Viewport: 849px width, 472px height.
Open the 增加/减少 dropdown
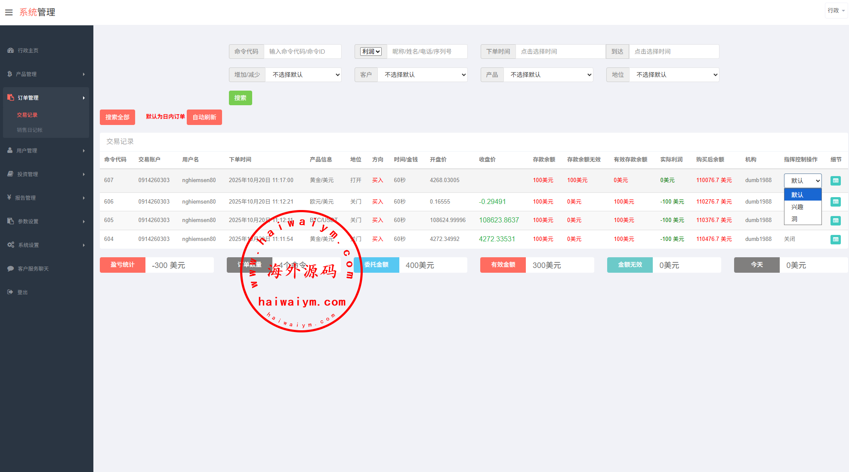(x=303, y=75)
